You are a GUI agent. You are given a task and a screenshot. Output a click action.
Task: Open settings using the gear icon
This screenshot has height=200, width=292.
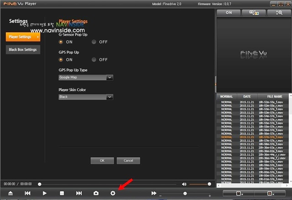[x=113, y=193]
